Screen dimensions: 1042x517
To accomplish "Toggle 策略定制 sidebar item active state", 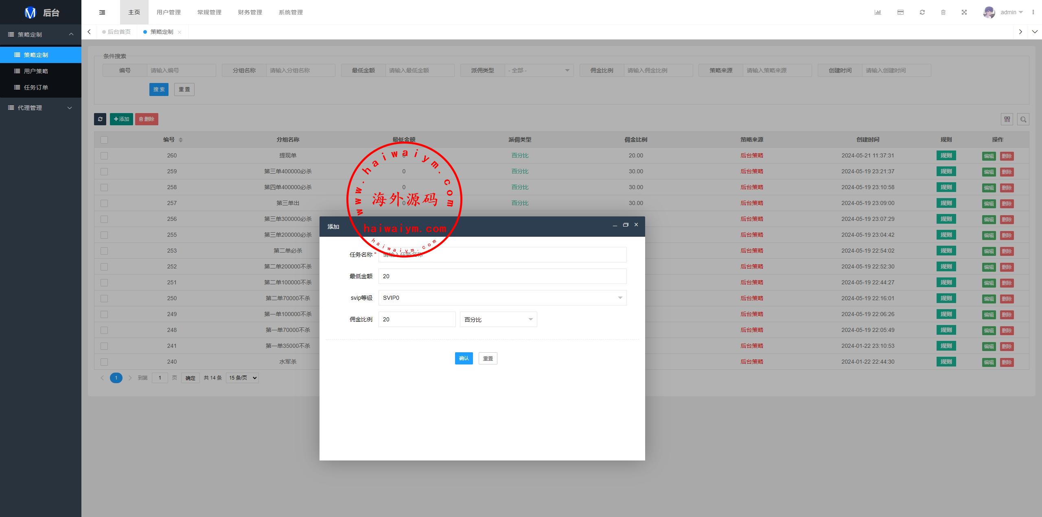I will pos(41,55).
